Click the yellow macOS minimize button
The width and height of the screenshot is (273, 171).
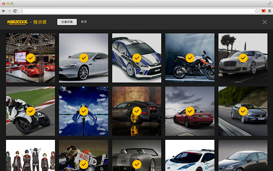click(8, 4)
